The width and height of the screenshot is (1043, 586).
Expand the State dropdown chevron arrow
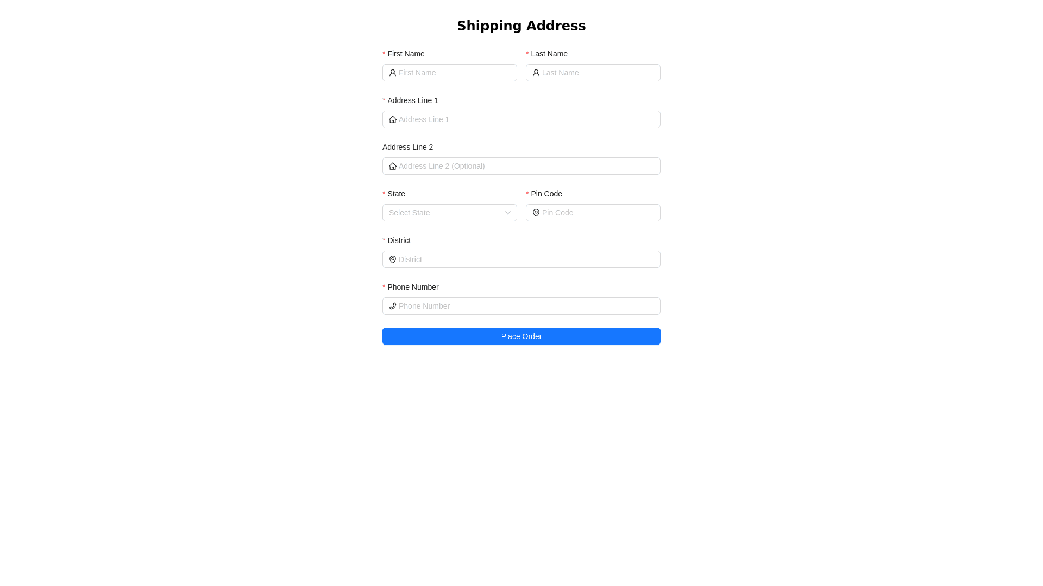pyautogui.click(x=507, y=213)
